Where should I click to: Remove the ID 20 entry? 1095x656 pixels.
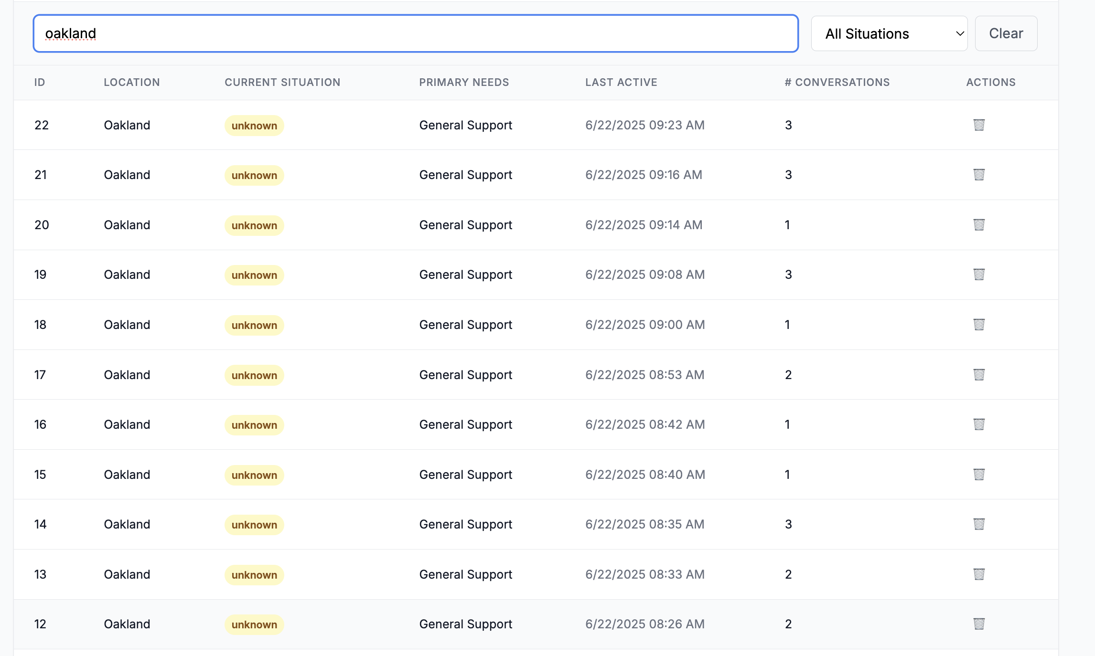coord(979,225)
